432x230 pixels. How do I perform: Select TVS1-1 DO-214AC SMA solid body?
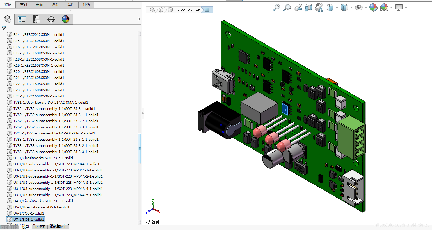pyautogui.click(x=51, y=103)
